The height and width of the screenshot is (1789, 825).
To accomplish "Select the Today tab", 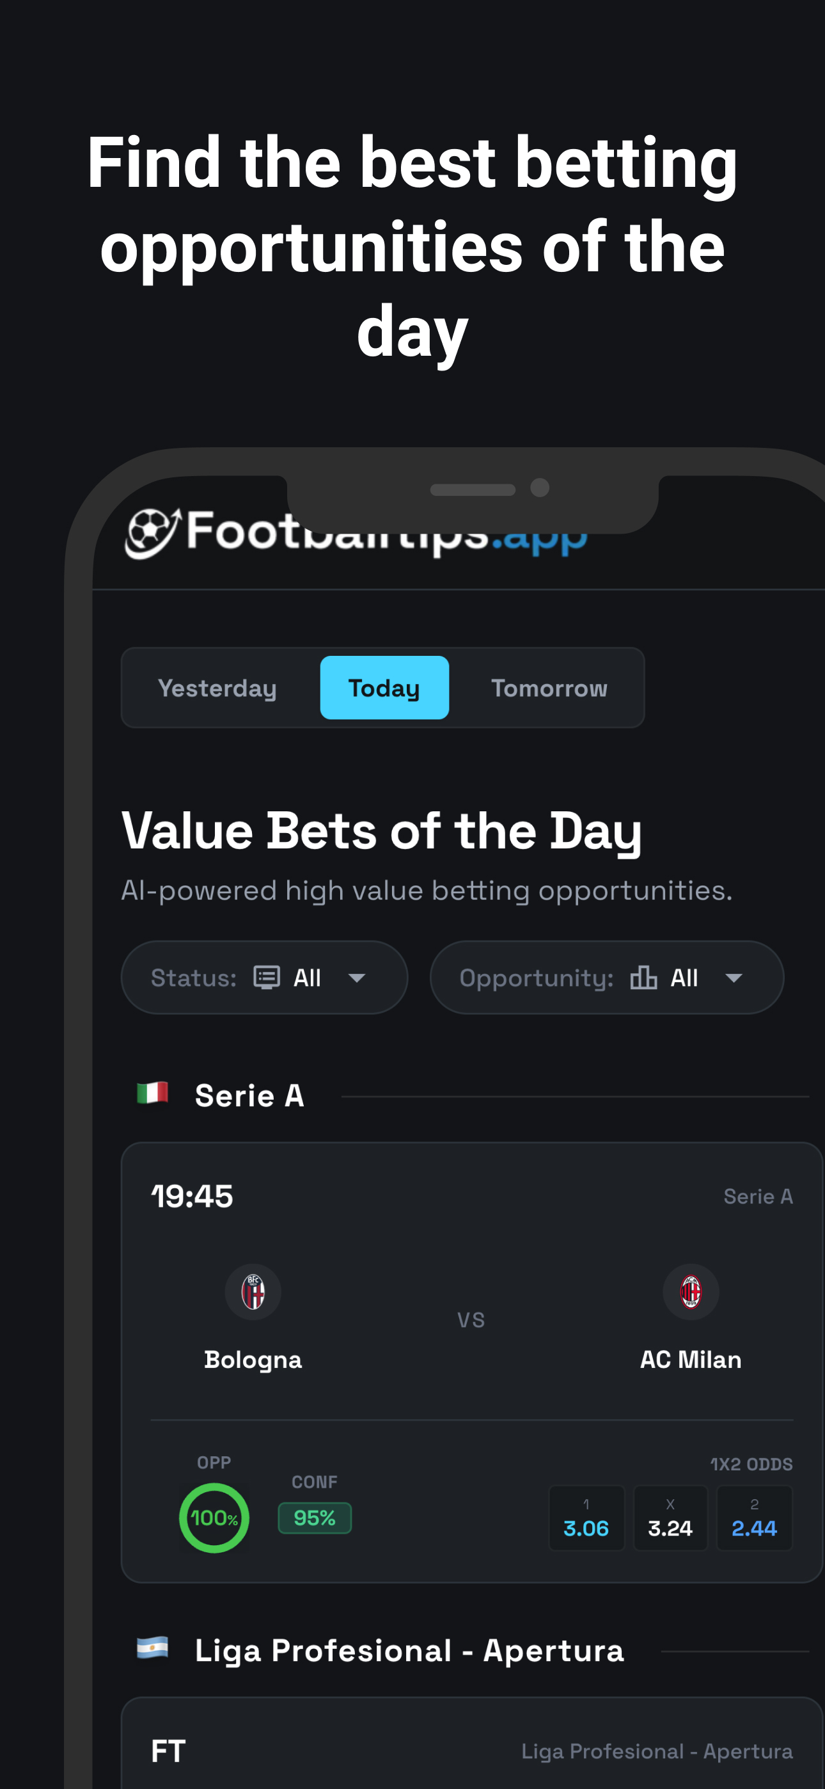I will click(384, 688).
